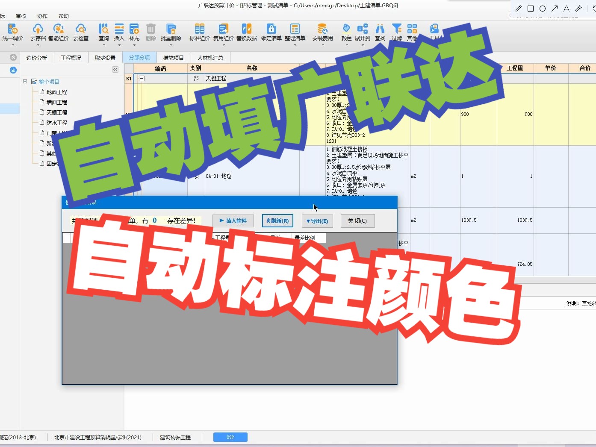Open dropdown arrow under 插入
The width and height of the screenshot is (596, 447).
119,45
